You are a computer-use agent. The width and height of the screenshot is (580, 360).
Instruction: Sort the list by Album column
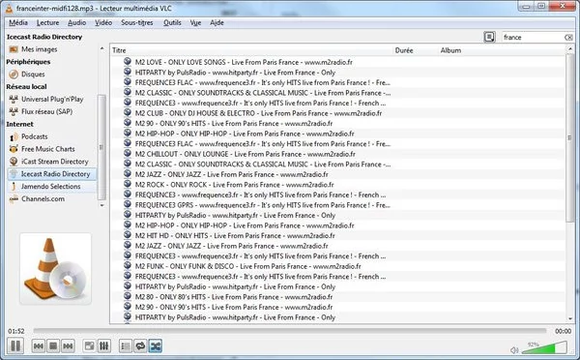pos(450,50)
